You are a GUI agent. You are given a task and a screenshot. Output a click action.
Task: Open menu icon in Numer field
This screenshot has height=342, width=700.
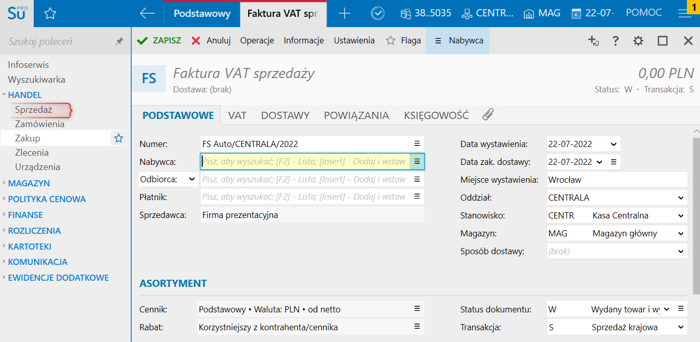(x=417, y=143)
